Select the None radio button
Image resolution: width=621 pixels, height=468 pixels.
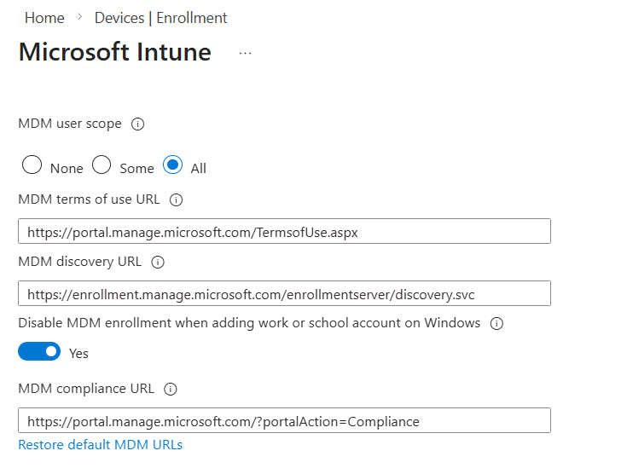[x=32, y=165]
